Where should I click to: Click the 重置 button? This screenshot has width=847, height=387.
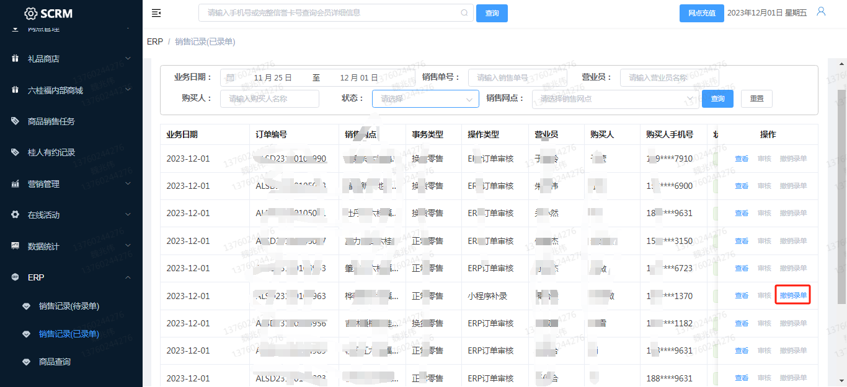pyautogui.click(x=756, y=98)
